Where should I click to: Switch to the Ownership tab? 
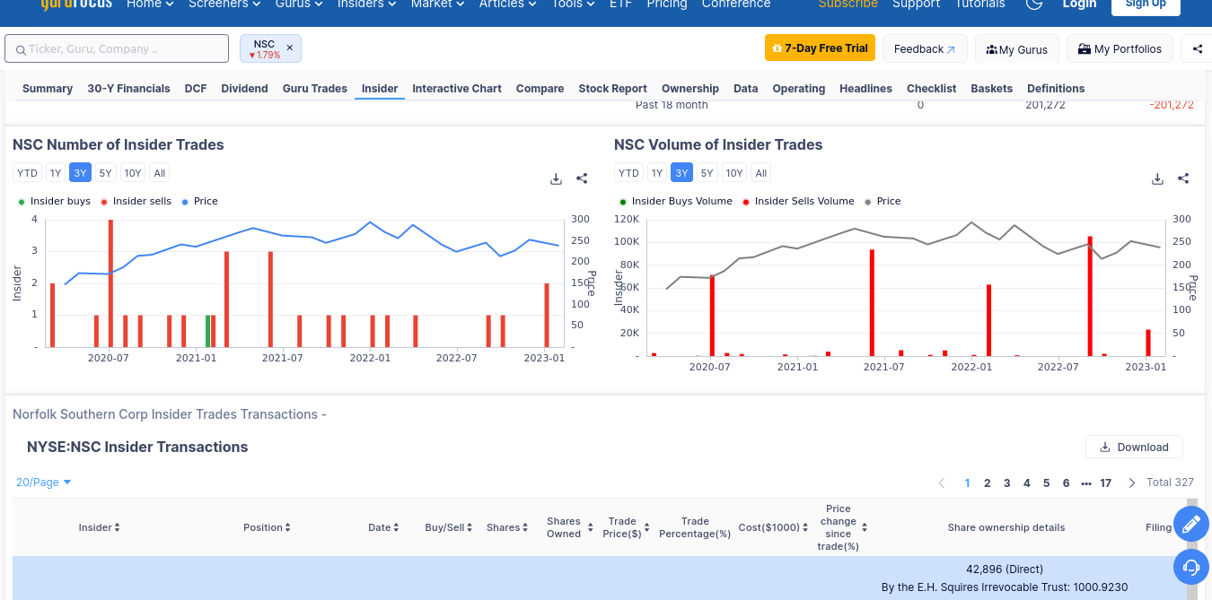tap(690, 89)
